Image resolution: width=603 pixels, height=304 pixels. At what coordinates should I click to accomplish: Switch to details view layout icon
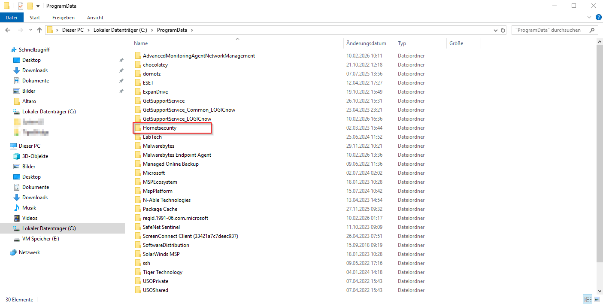click(x=588, y=299)
